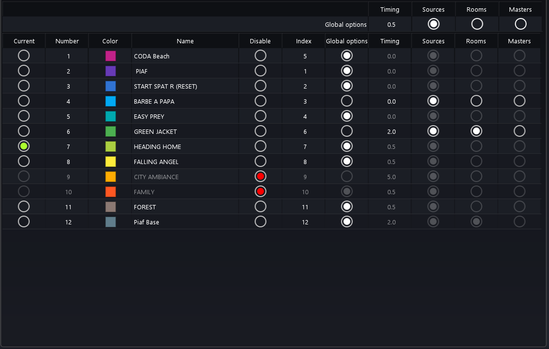Select the index field of Piaf Base
The image size is (549, 349).
tap(305, 222)
